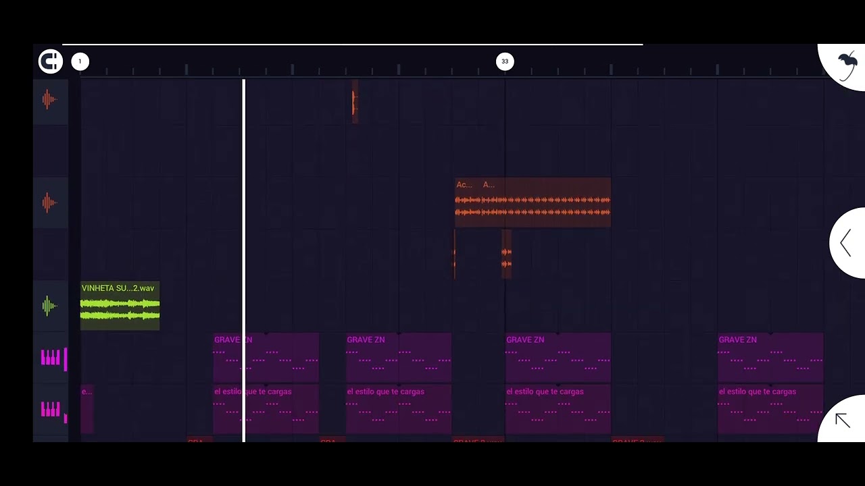Image resolution: width=865 pixels, height=486 pixels.
Task: Select the orange clip labeled A...
Action: tap(546, 202)
